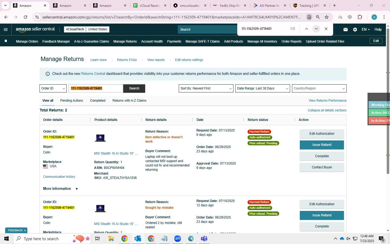Viewport: 390px width, 244px height.
Task: Click the first MSI Stealth laptop thumbnail
Action: click(x=100, y=138)
